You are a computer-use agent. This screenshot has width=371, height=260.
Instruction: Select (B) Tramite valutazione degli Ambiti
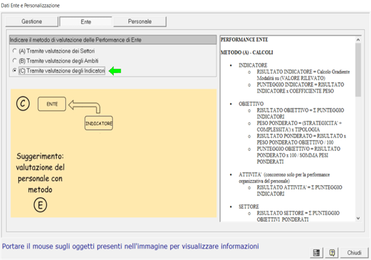click(x=16, y=61)
